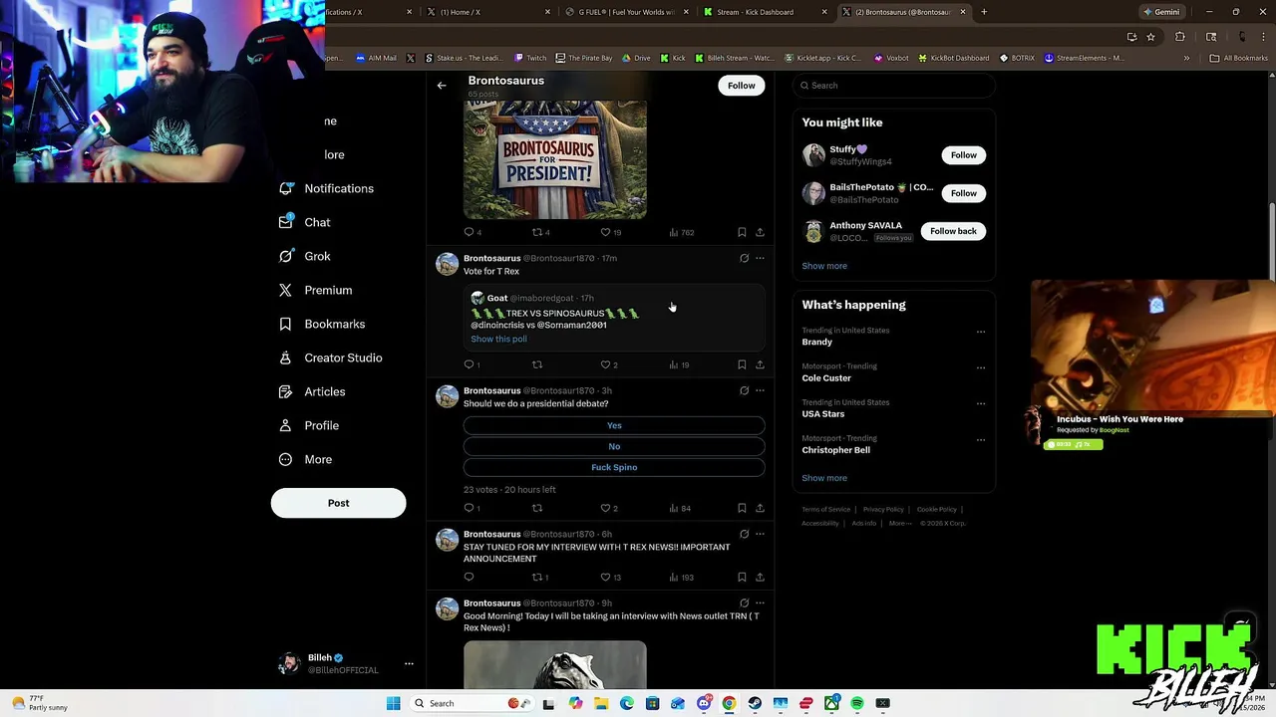The width and height of the screenshot is (1276, 717).
Task: Open the KickBot Dashboard bookmark
Action: coord(952,58)
